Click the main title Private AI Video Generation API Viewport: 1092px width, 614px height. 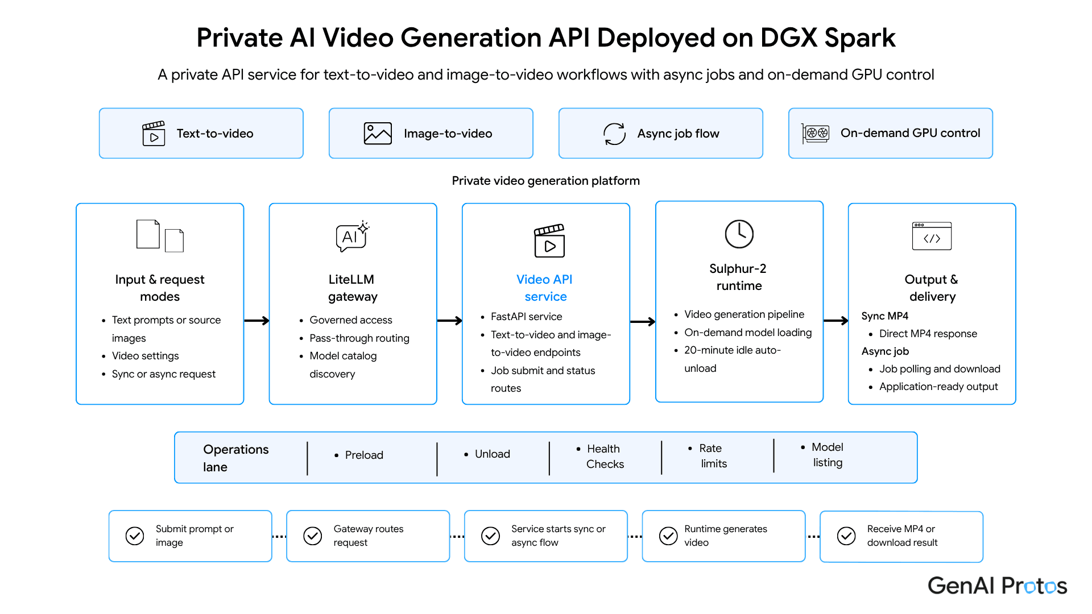(545, 38)
